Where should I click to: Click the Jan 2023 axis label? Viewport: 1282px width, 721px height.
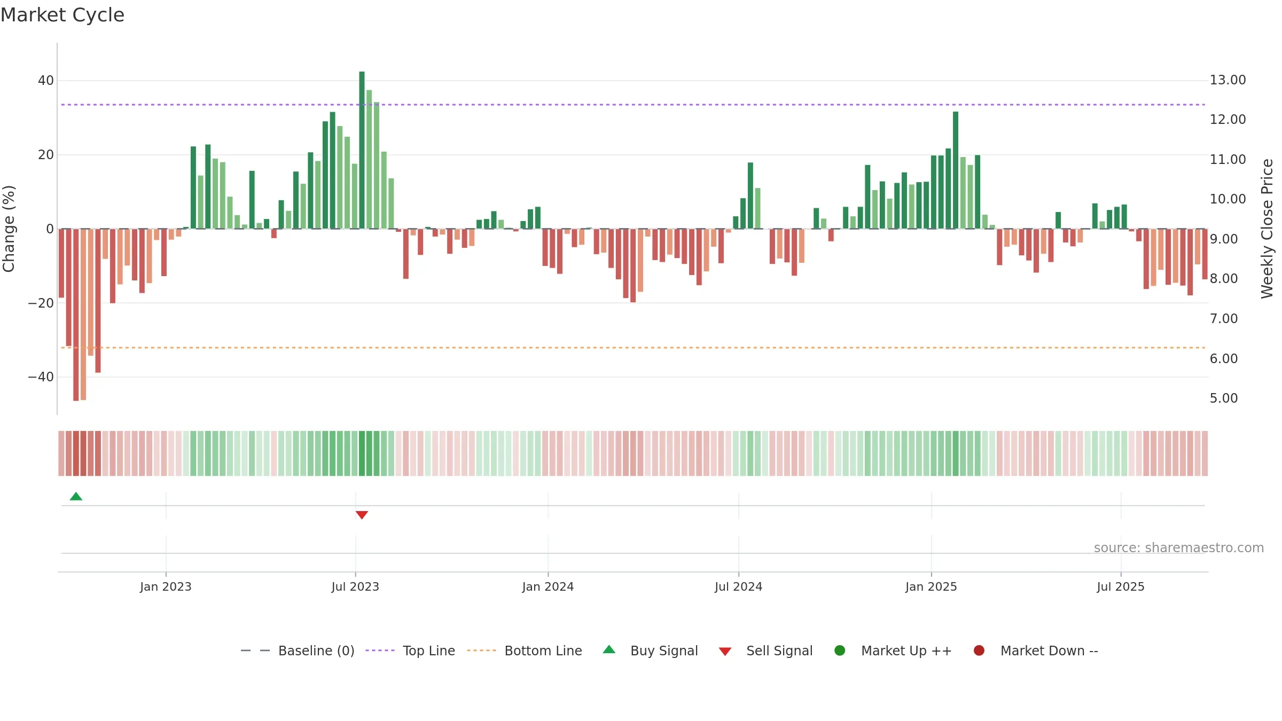[166, 586]
